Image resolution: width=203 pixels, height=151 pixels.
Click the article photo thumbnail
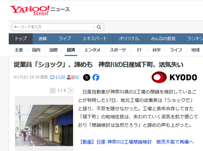click(x=44, y=125)
